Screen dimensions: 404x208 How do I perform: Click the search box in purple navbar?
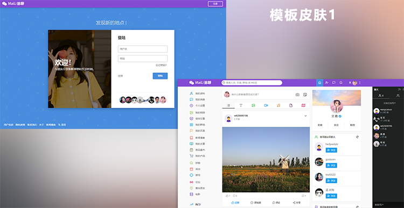point(252,83)
